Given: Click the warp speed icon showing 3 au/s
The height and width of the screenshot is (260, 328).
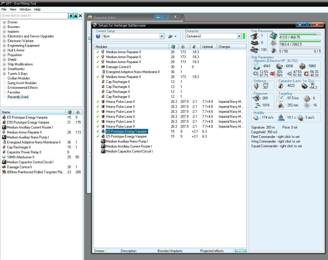Looking at the screenshot, I should coord(300,118).
